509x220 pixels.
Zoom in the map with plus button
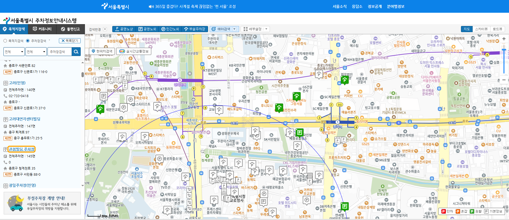504,39
